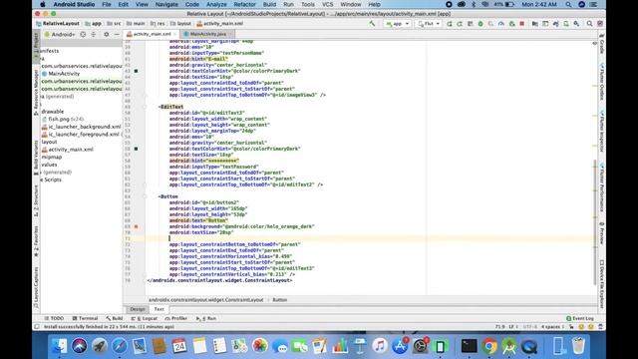
Task: Open the Profiler tool window
Action: click(x=175, y=318)
